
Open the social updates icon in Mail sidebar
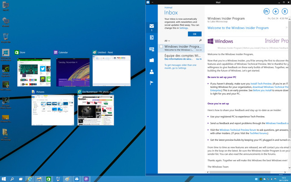coord(152,49)
